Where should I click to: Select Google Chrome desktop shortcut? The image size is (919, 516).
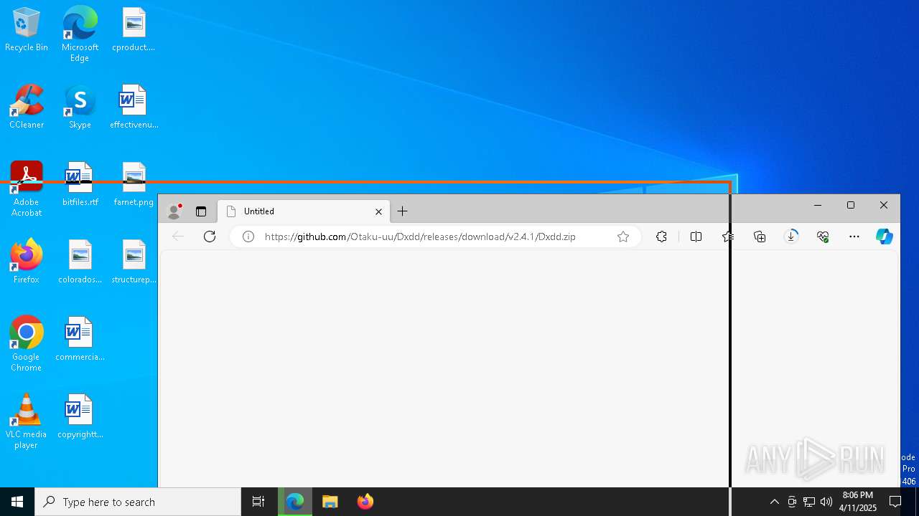[27, 344]
